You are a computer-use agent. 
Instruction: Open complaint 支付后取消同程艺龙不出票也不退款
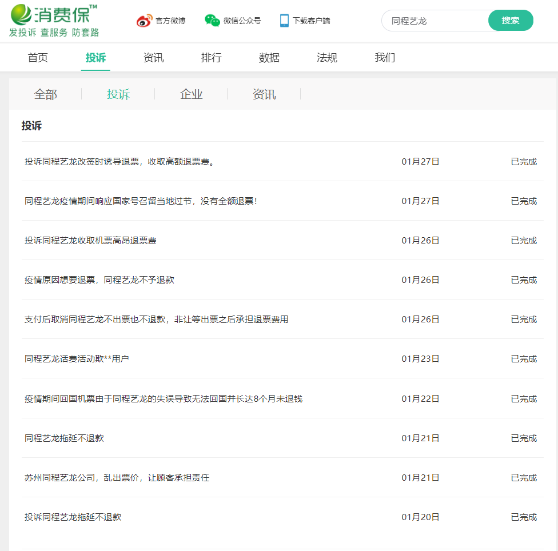pos(156,320)
